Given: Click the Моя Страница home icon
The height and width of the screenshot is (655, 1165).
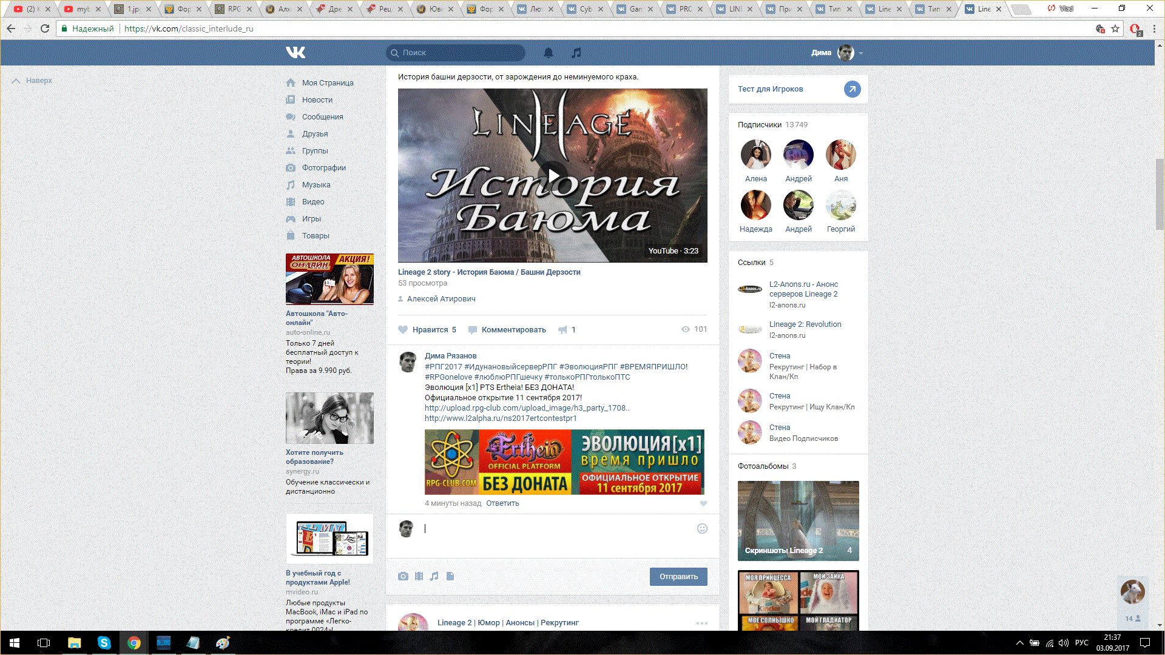Looking at the screenshot, I should (291, 82).
